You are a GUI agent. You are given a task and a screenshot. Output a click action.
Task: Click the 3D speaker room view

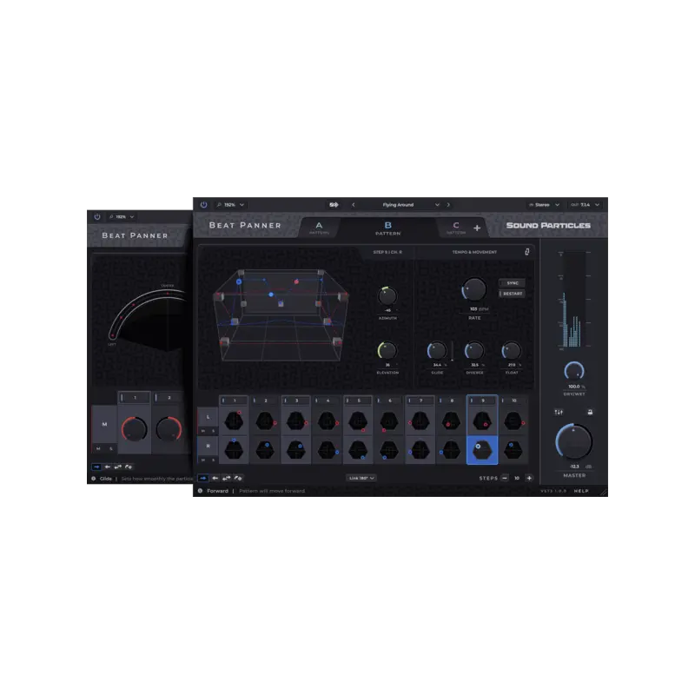pos(281,314)
